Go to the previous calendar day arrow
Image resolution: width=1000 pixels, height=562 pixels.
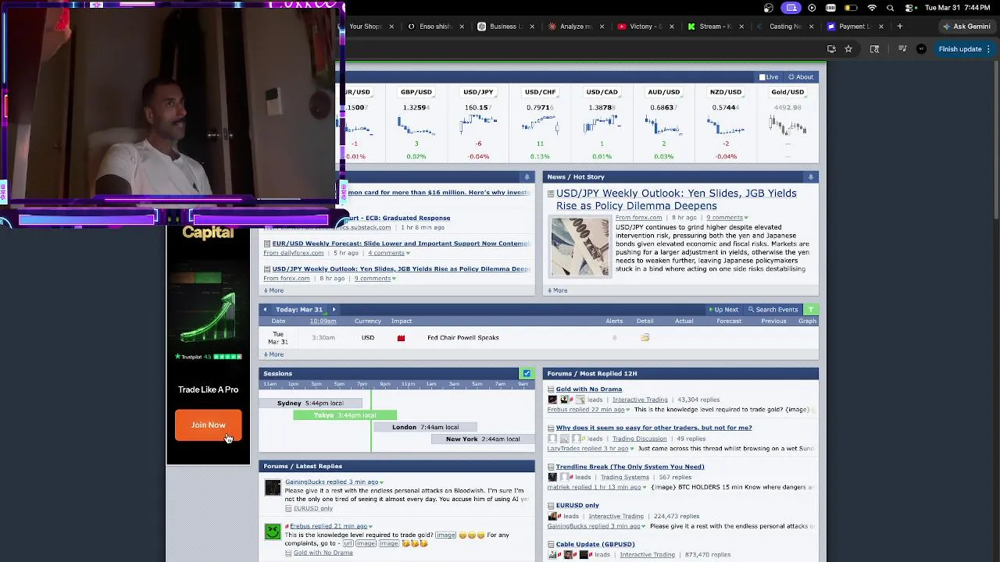pyautogui.click(x=265, y=310)
